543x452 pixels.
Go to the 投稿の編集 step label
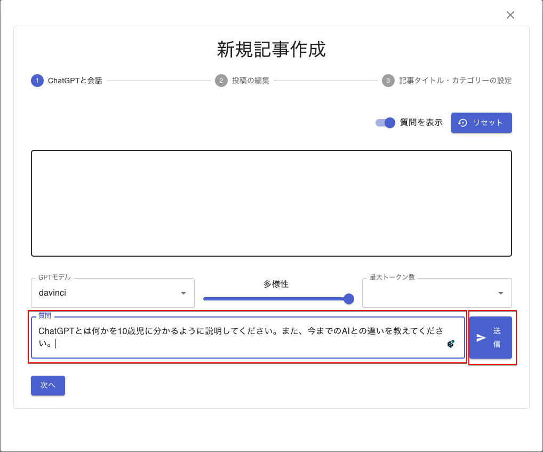tap(251, 81)
